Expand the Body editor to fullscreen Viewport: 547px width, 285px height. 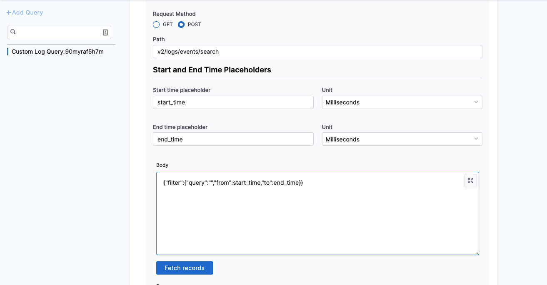pyautogui.click(x=470, y=181)
